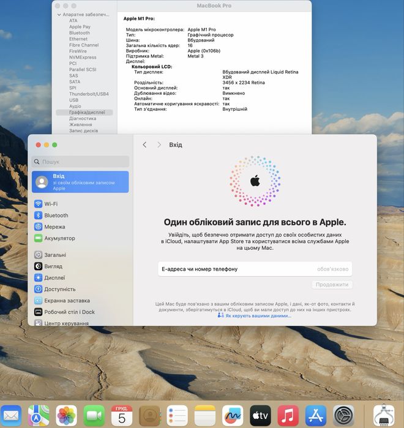404x428 pixels.
Task: Select Вигляд label in settings sidebar
Action: pos(53,266)
